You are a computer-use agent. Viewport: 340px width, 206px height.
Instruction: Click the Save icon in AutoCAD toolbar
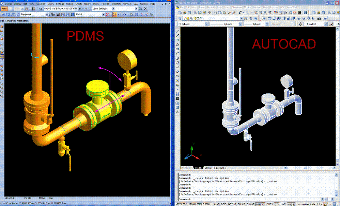click(189, 13)
